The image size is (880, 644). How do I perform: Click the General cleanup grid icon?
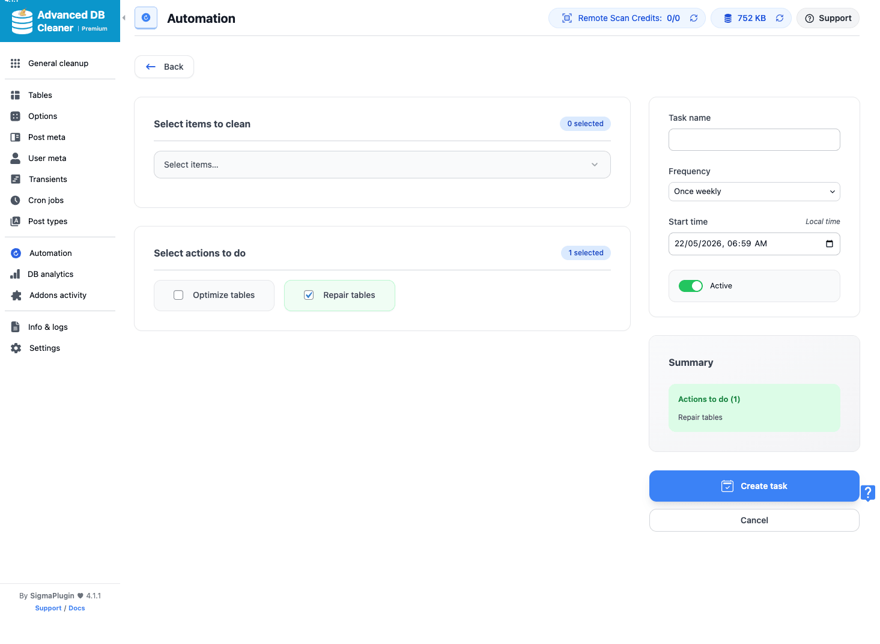pos(16,63)
